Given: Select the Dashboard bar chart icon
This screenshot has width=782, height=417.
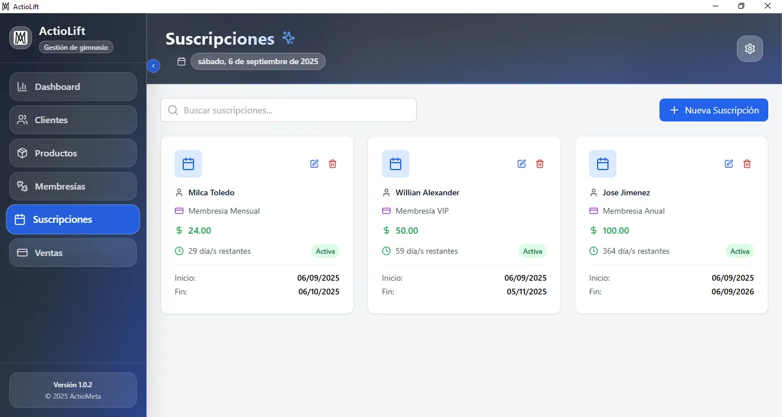Looking at the screenshot, I should (x=23, y=86).
